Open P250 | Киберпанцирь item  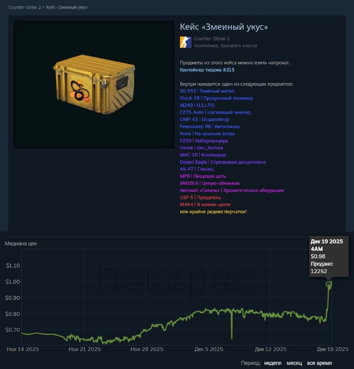(204, 141)
